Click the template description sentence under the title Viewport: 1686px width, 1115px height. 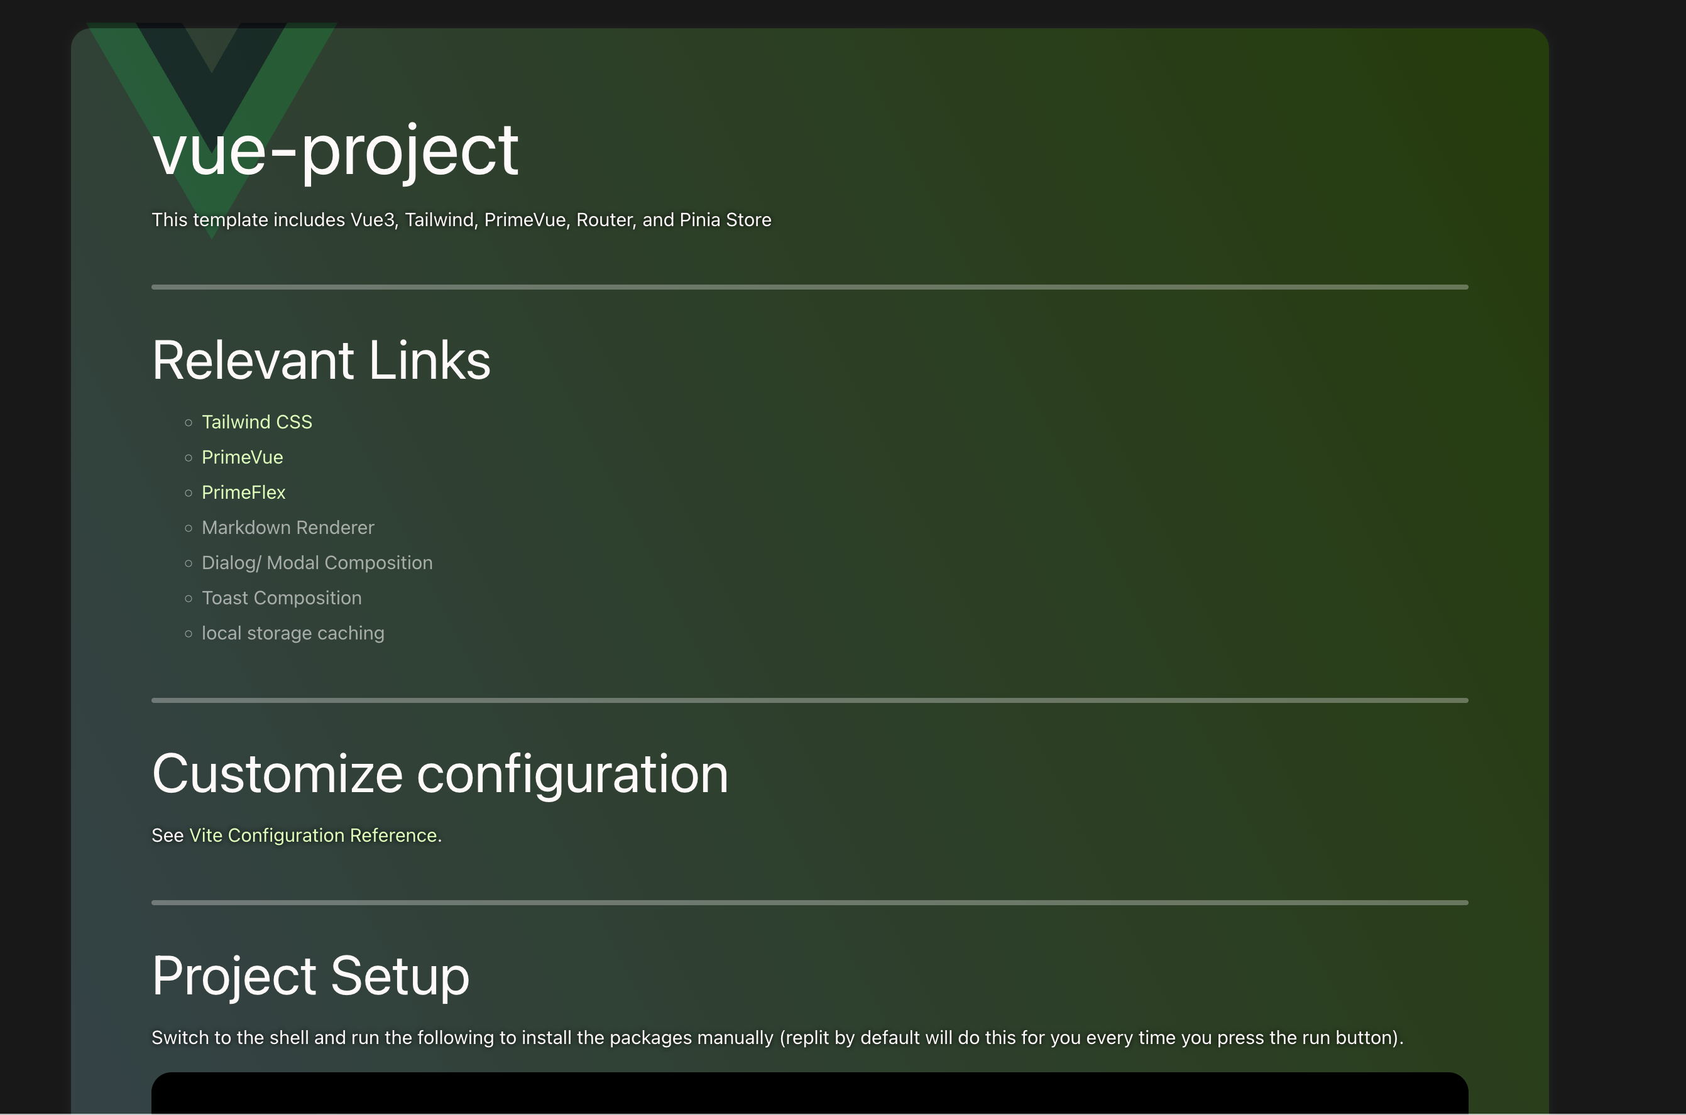coord(461,220)
